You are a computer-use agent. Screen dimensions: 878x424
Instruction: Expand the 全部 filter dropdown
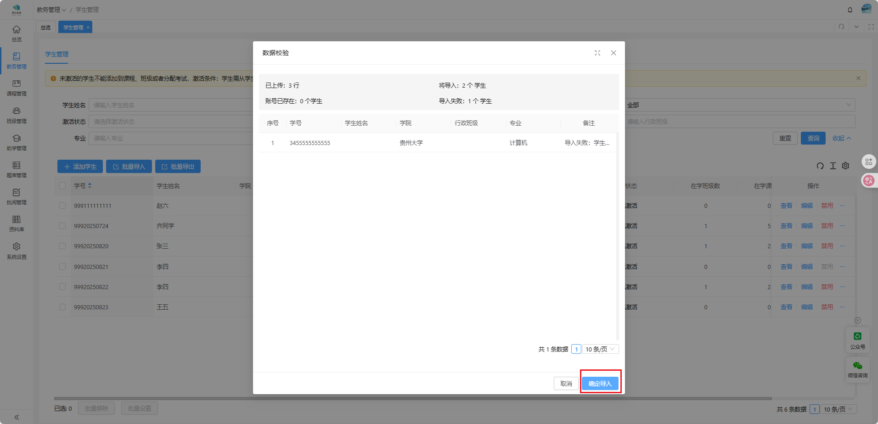point(739,105)
